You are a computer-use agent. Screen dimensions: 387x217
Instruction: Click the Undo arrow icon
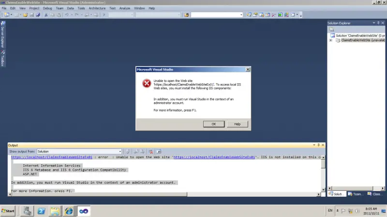click(x=67, y=15)
